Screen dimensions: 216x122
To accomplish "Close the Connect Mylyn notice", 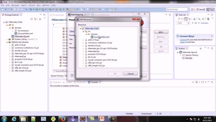I will click(212, 36).
